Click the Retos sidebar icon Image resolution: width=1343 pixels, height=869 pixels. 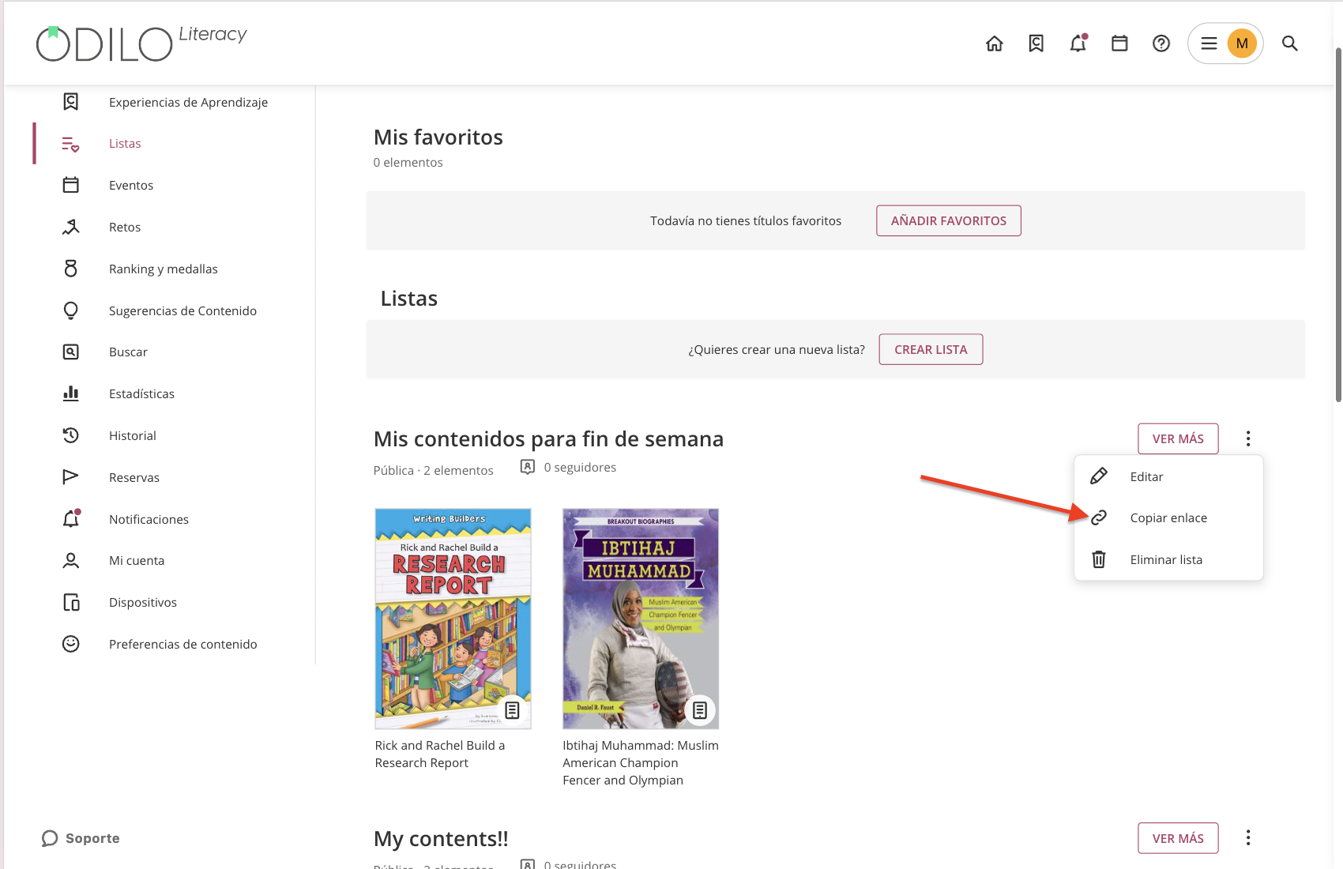pyautogui.click(x=71, y=227)
